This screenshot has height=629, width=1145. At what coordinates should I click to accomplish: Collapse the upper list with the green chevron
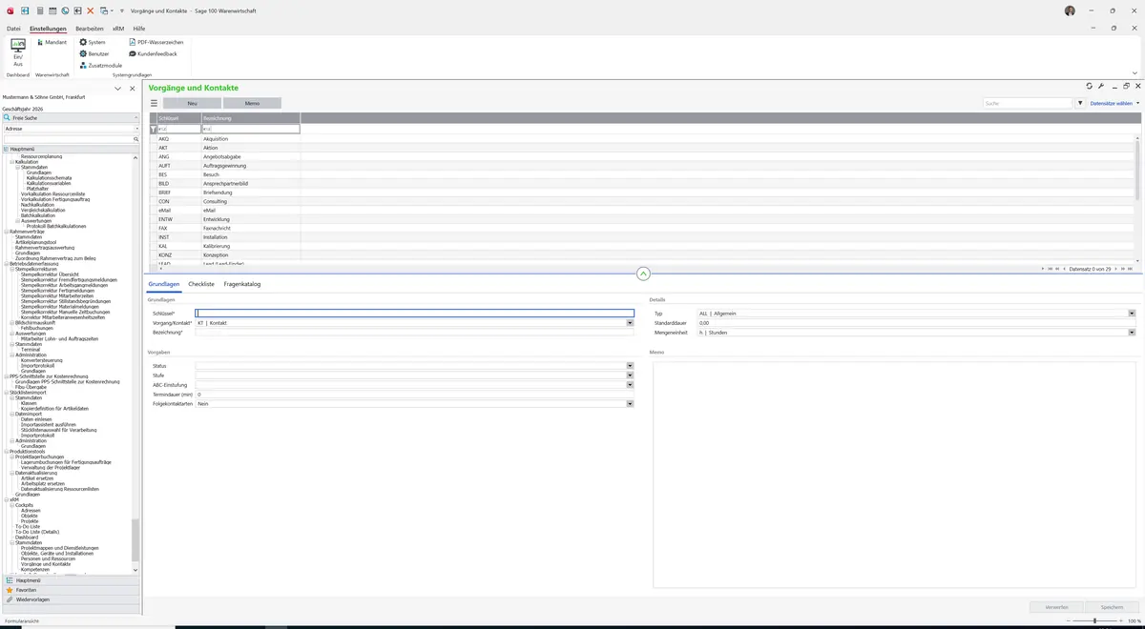(x=643, y=274)
